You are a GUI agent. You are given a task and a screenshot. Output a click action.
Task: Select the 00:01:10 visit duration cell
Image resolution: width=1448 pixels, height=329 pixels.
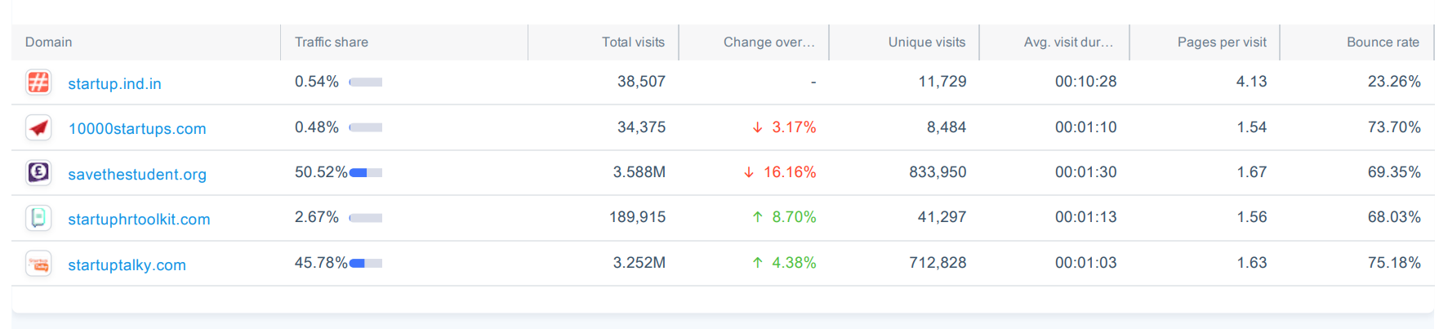[x=1085, y=127]
